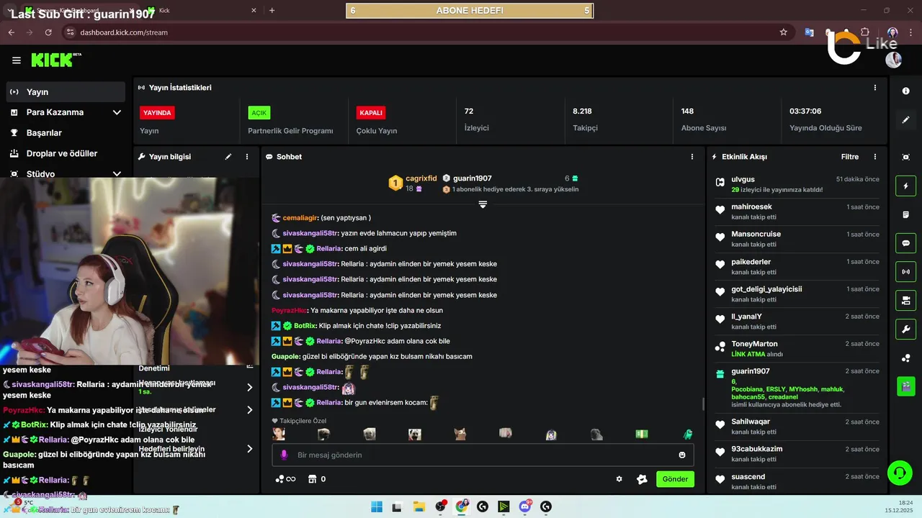Click mahiroesek in activity feed
This screenshot has width=922, height=518.
(751, 206)
